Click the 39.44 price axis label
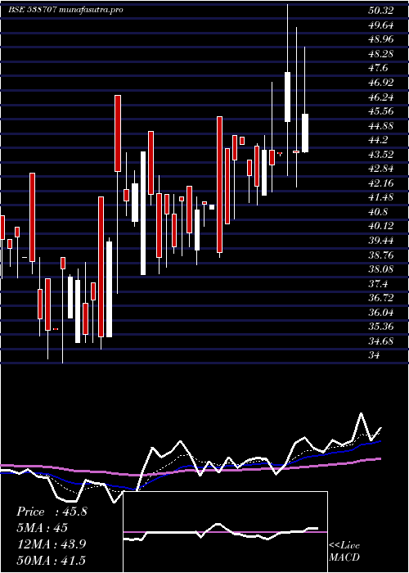This screenshot has height=573, width=409. coord(381,241)
